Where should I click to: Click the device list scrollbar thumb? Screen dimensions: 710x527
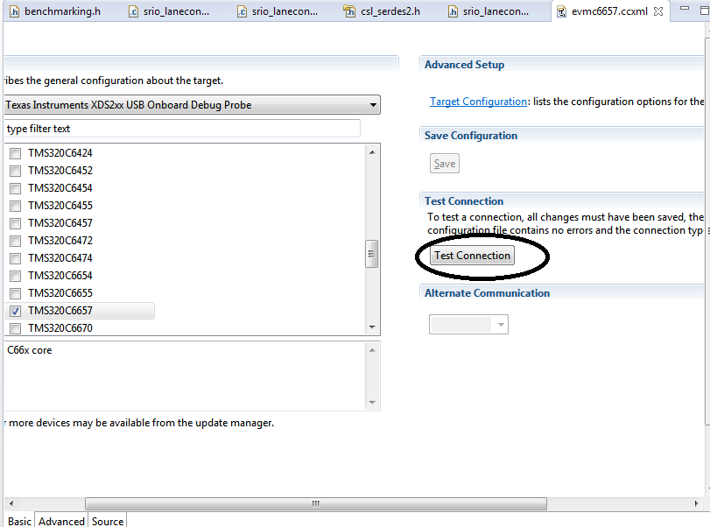tap(372, 254)
